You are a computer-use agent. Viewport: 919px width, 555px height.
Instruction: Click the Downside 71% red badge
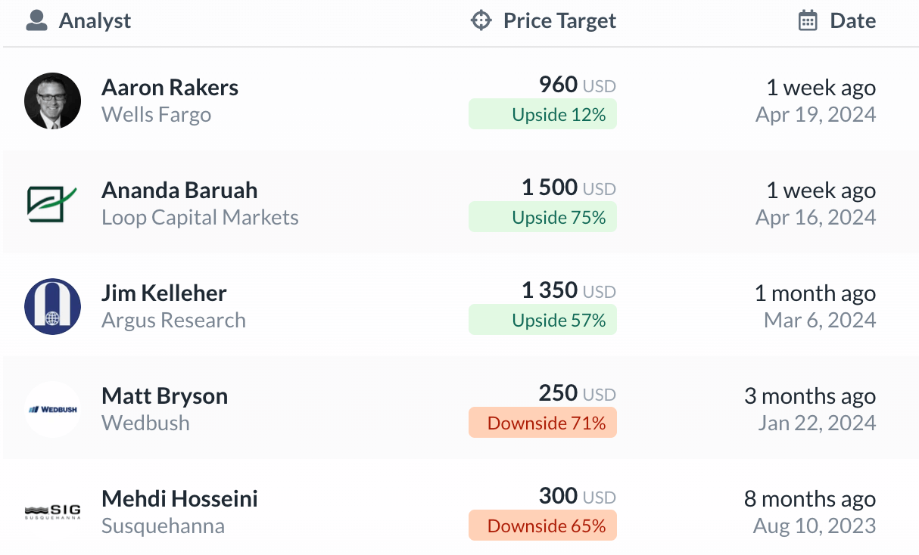pyautogui.click(x=543, y=423)
